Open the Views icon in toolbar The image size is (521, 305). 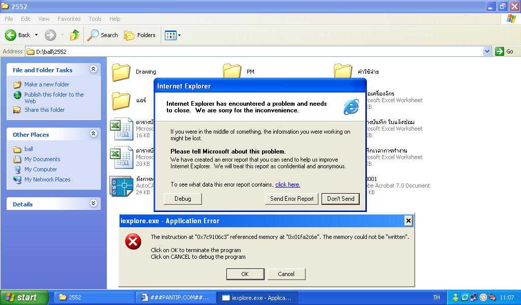pyautogui.click(x=170, y=35)
